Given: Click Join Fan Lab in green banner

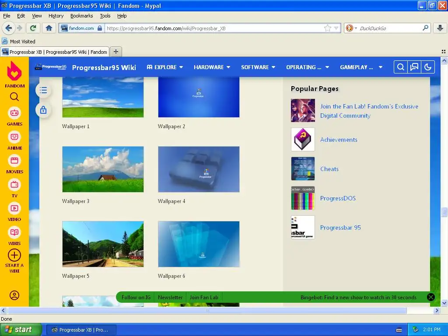Looking at the screenshot, I should click(x=204, y=297).
